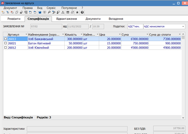Click the НДС*нач. tax code field
The image size is (188, 134).
point(135,26)
